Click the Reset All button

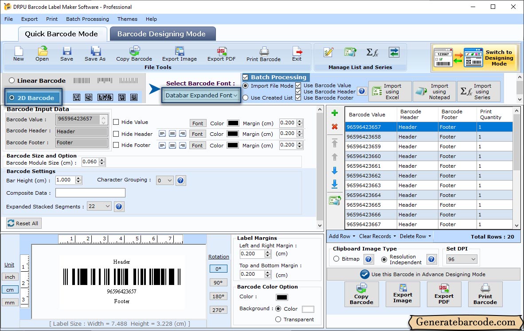24,223
